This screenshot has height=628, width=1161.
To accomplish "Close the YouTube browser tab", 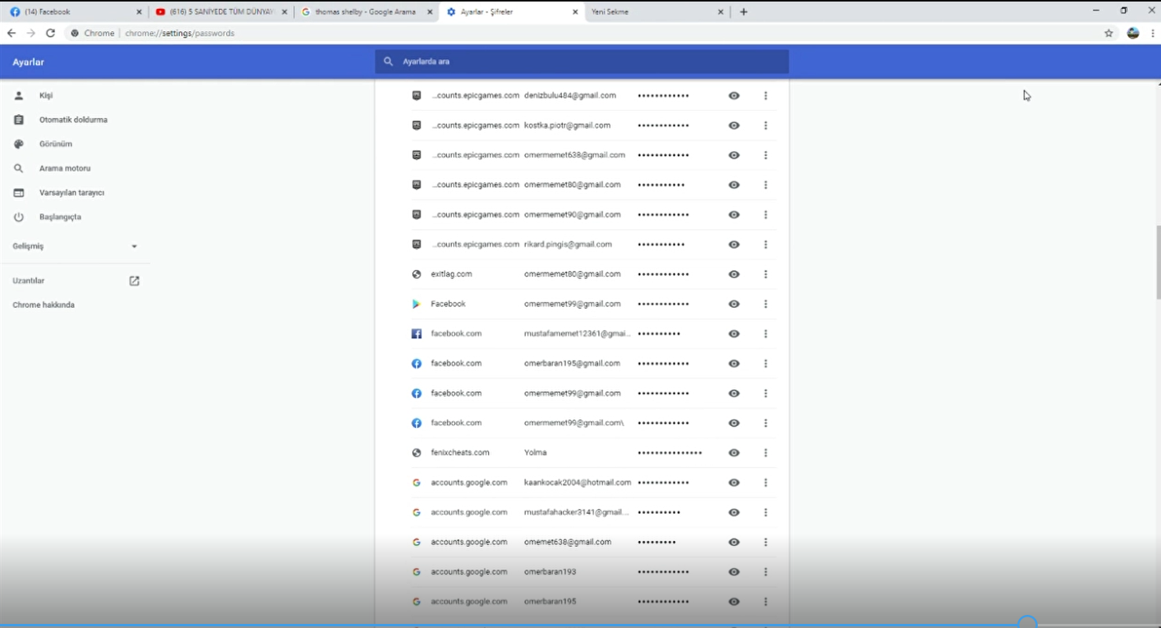I will [x=283, y=12].
